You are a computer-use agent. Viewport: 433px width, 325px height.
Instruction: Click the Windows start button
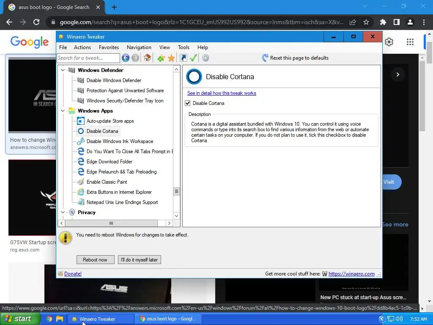pyautogui.click(x=20, y=319)
